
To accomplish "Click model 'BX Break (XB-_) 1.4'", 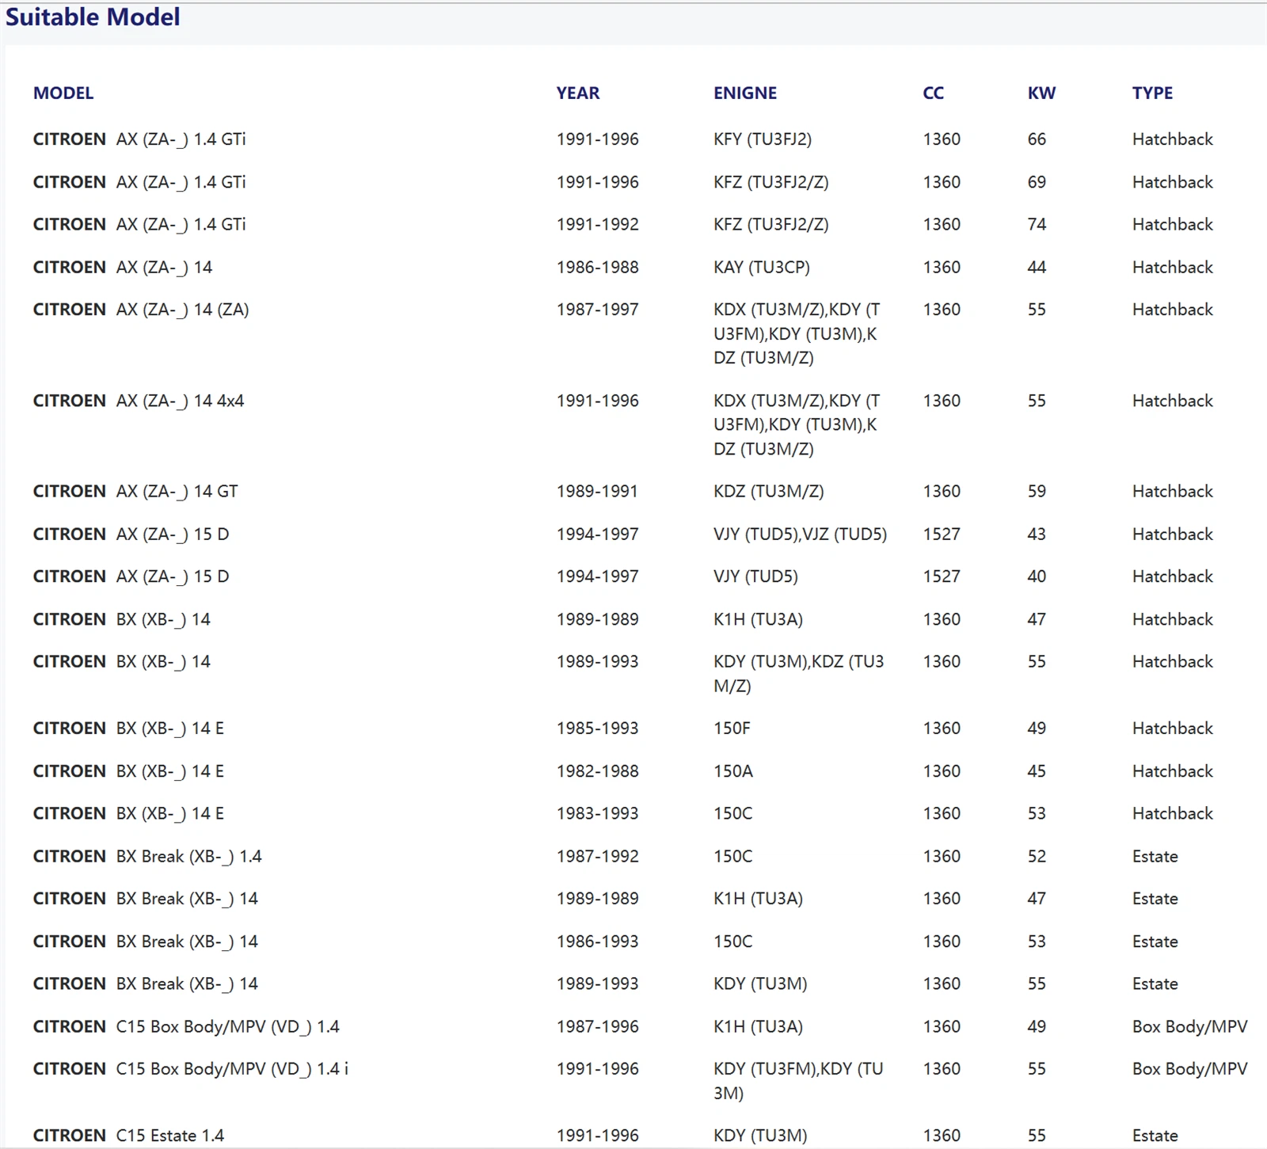I will click(188, 856).
